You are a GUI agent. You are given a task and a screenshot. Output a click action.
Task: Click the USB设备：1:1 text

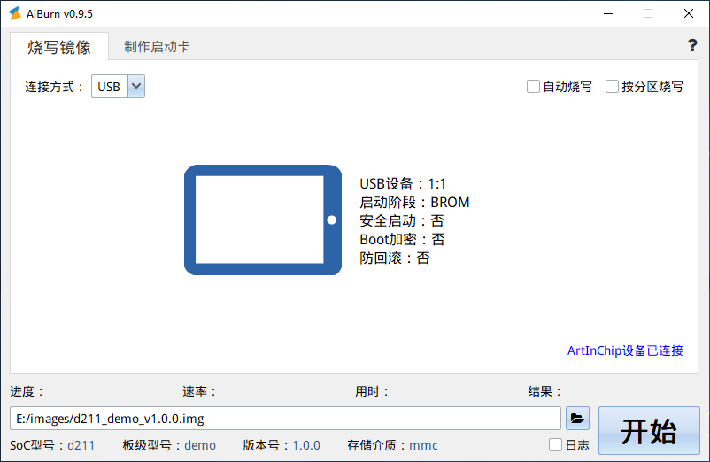click(x=403, y=184)
